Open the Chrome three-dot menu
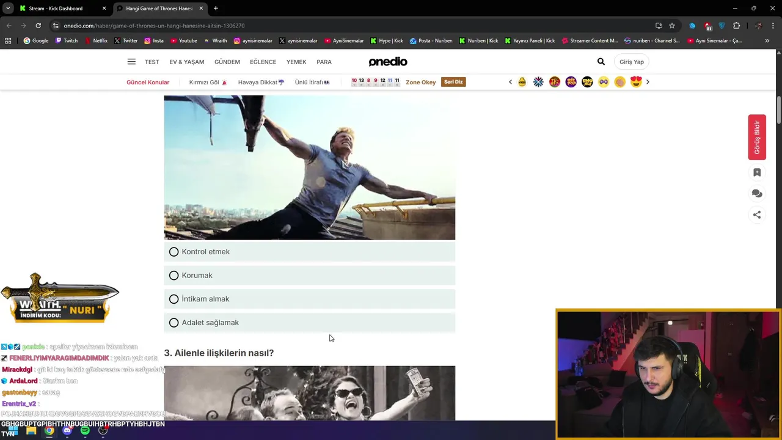 (773, 26)
